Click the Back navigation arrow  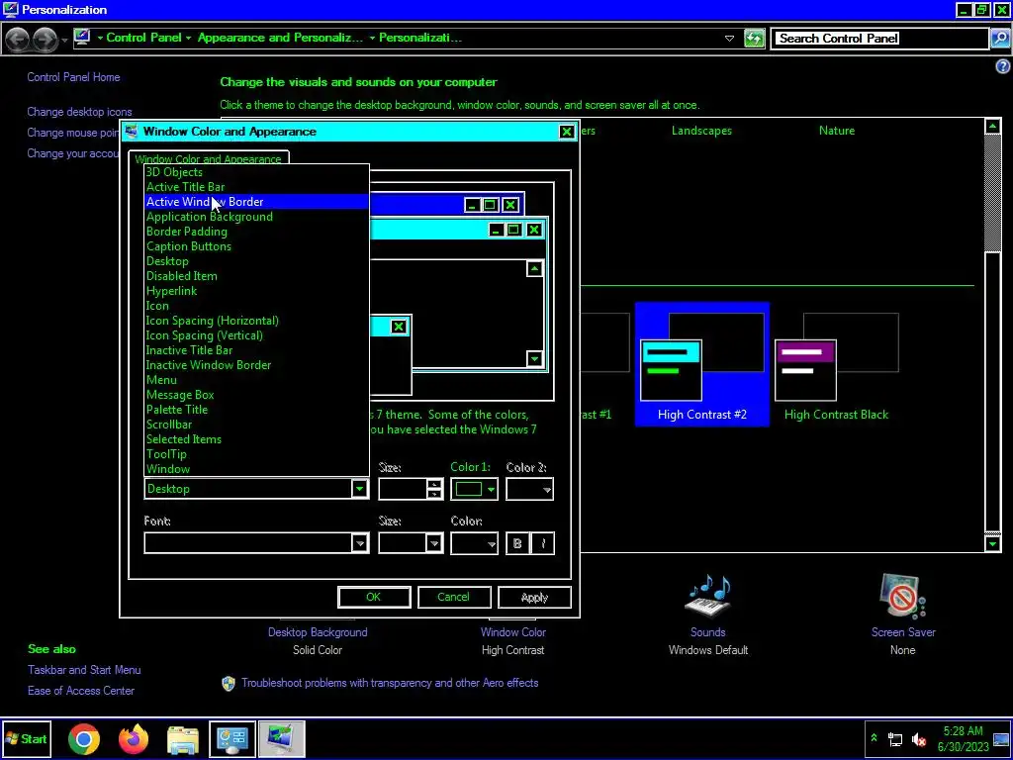tap(18, 40)
